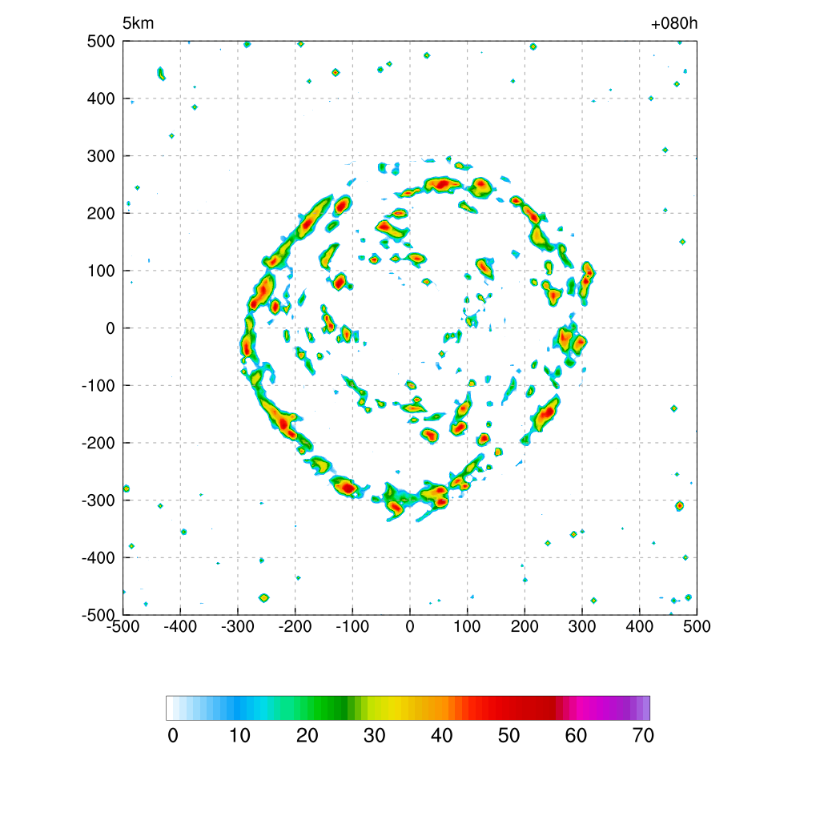Select the 500 label on the vertical axis
The height and width of the screenshot is (820, 820).
(x=101, y=42)
